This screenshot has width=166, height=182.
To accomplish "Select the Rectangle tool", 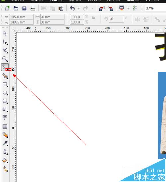I will pos(5,85).
